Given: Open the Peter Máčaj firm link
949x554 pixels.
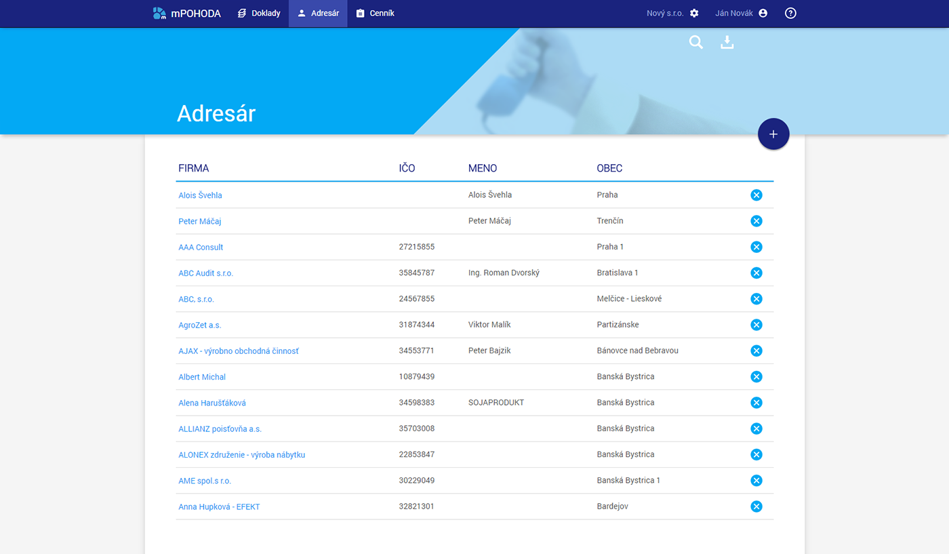Looking at the screenshot, I should pos(200,221).
